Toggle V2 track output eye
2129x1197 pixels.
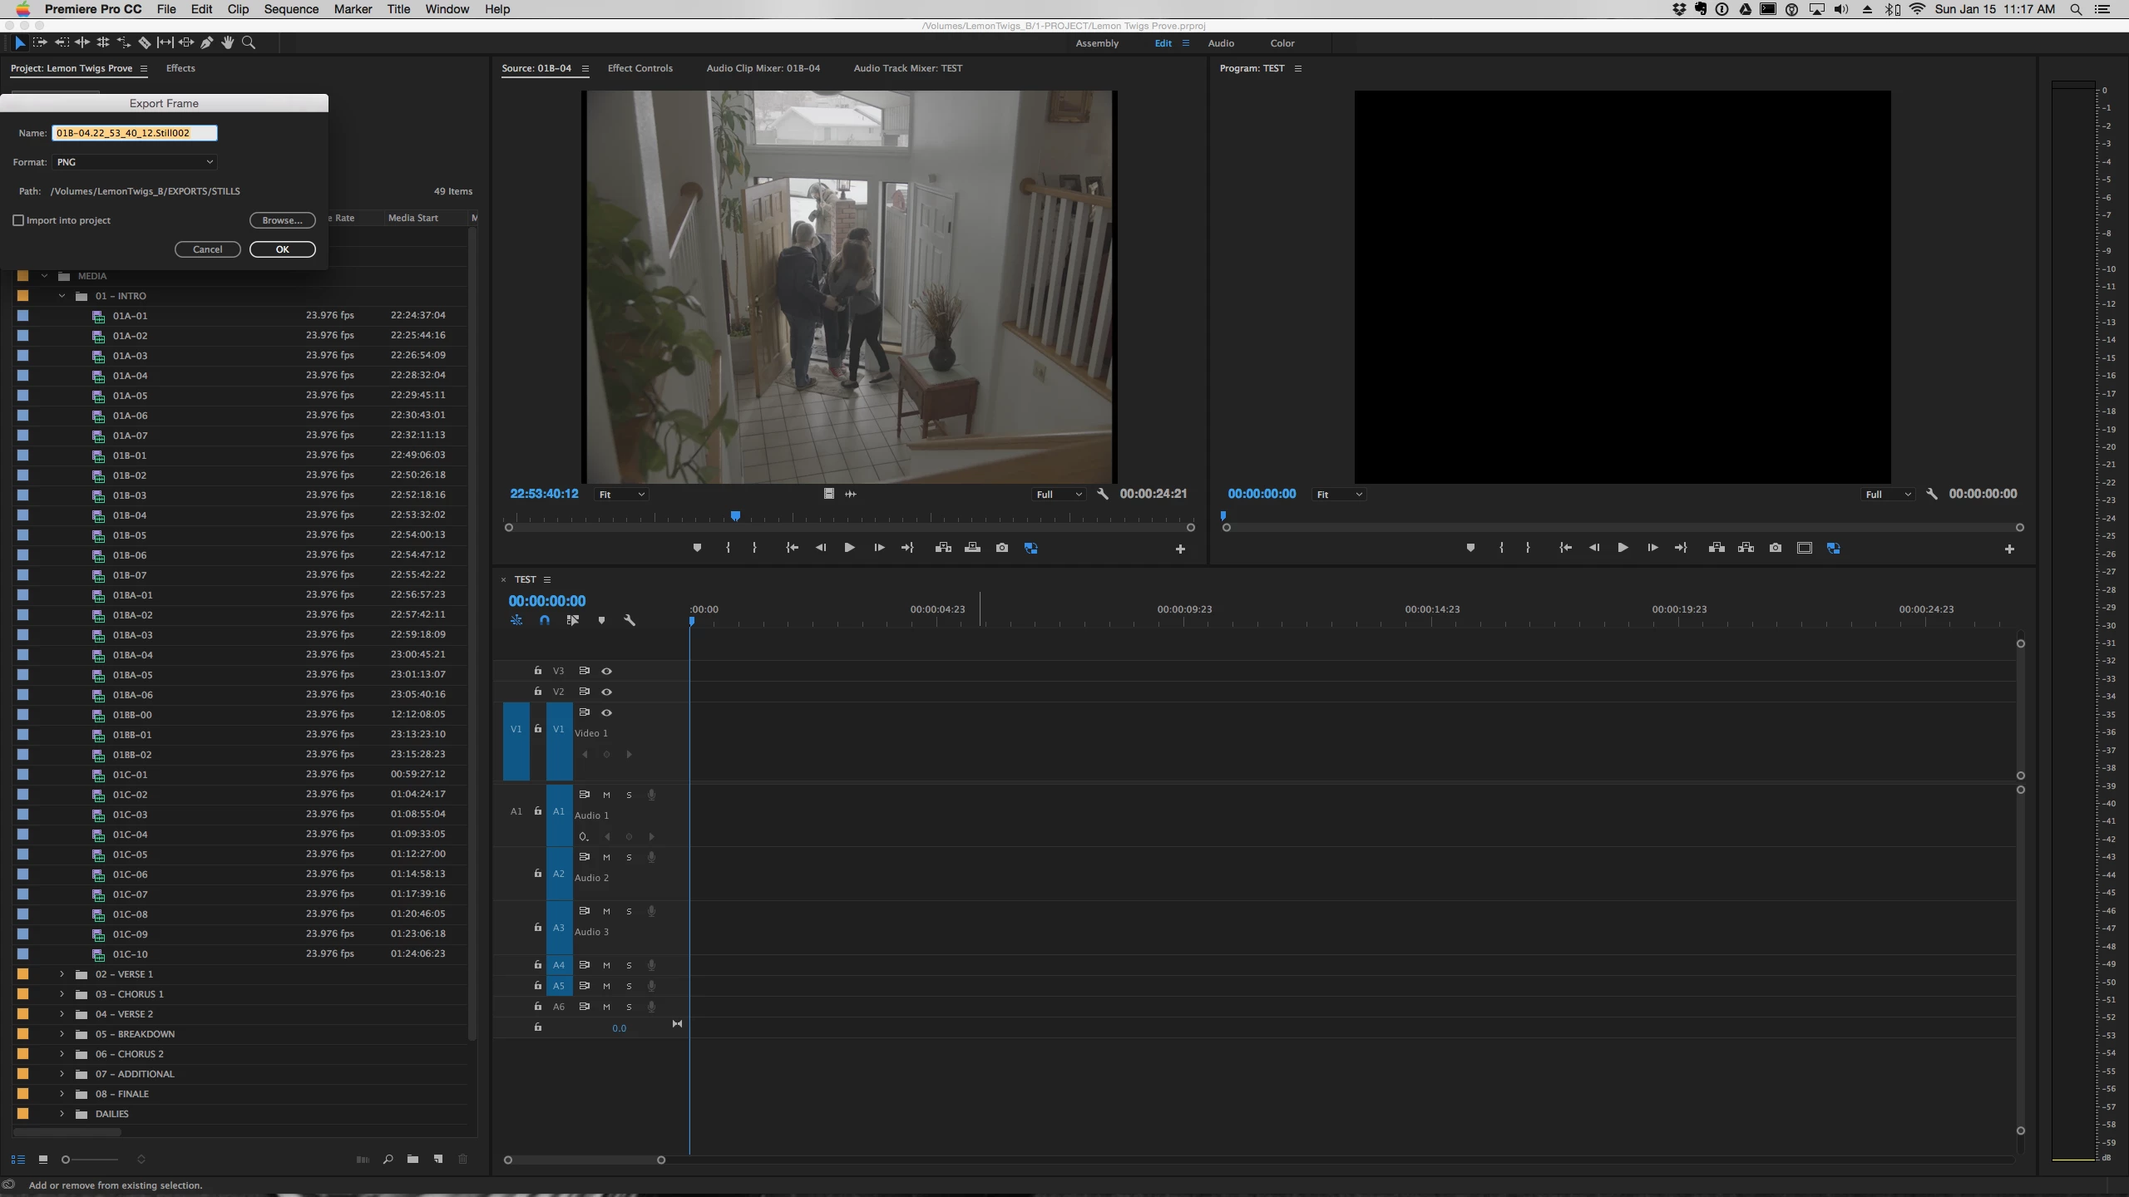[606, 692]
